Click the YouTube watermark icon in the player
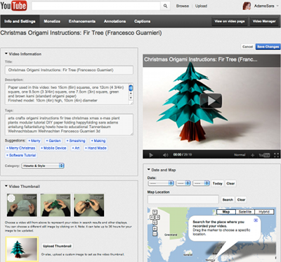The width and height of the screenshot is (281, 262). click(x=264, y=155)
